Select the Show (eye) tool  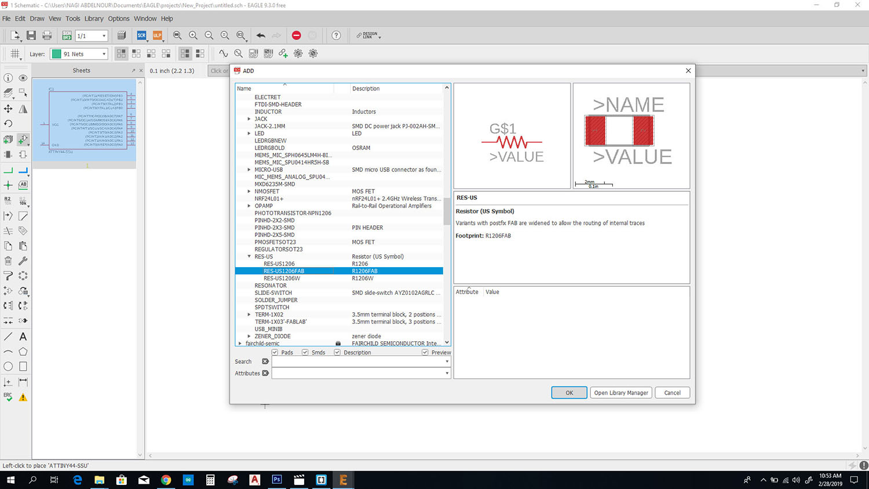click(23, 78)
